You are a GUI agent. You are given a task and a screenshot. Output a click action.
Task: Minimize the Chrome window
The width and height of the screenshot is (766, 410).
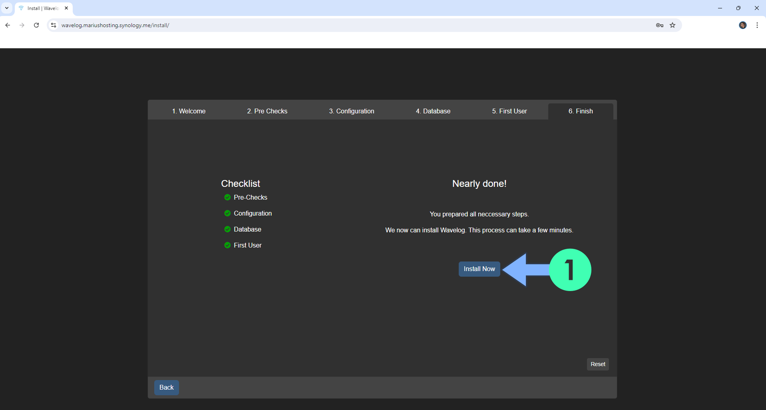coord(720,8)
